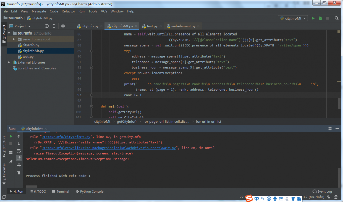This screenshot has height=202, width=343.
Task: Open the VCS menu
Action: (x=104, y=11)
